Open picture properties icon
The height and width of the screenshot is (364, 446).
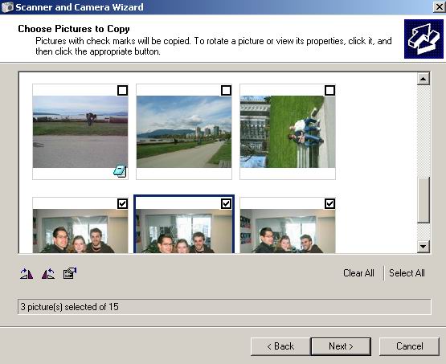pyautogui.click(x=70, y=273)
